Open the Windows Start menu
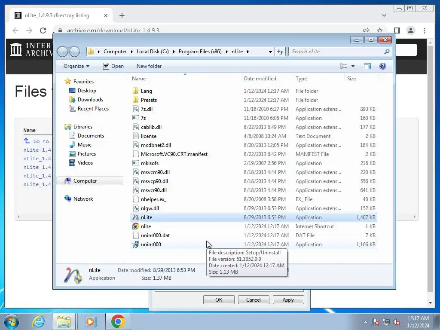 coord(12,321)
